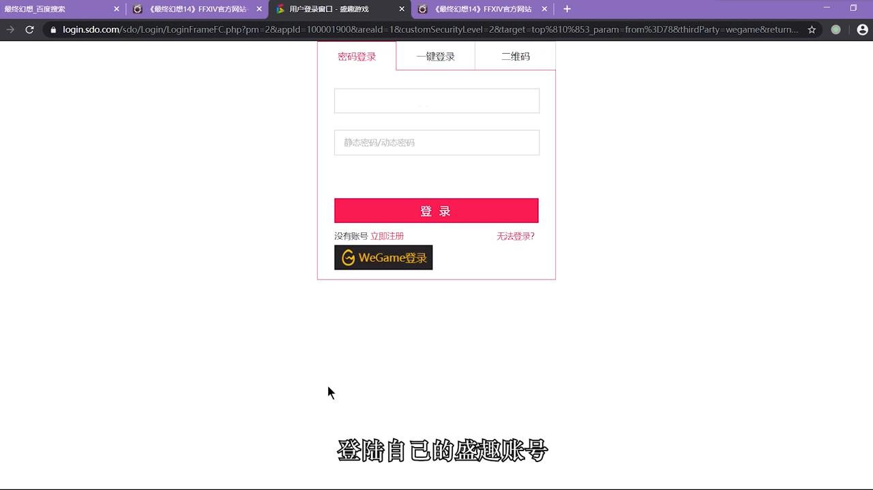
Task: Focus the 静态密码/动态密码 password field
Action: (x=436, y=142)
